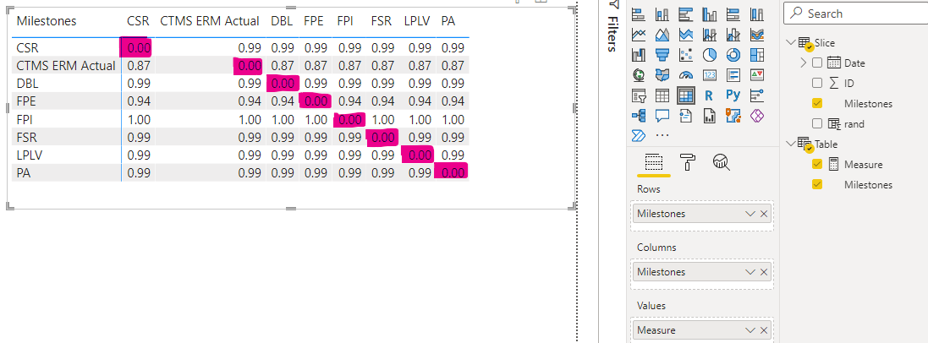Uncheck Milestones under the Table table
The height and width of the screenshot is (343, 928).
click(817, 184)
